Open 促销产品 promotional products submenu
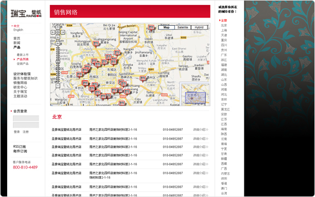Screen dimensions: 315x197 [22, 63]
